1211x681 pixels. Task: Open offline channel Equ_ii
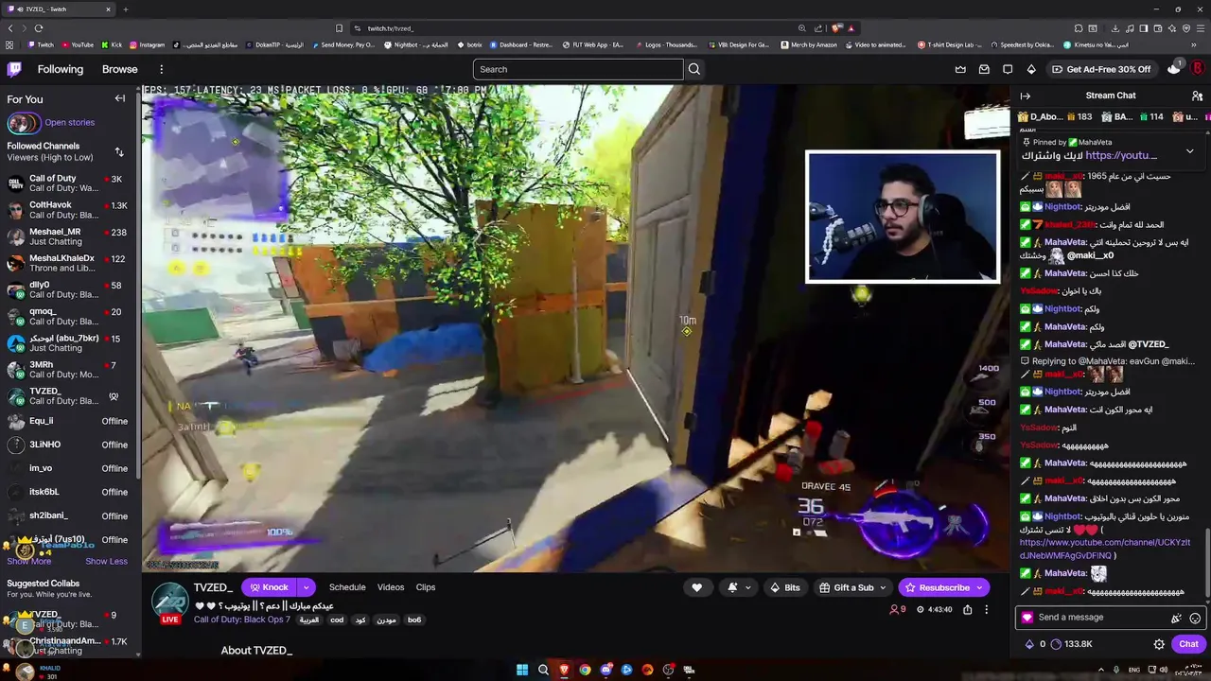coord(66,421)
